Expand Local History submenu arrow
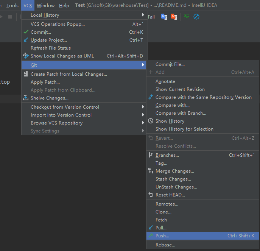 [x=143, y=15]
